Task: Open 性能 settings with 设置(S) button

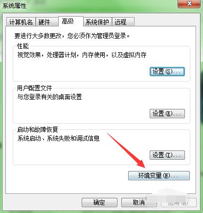Action: tap(167, 71)
